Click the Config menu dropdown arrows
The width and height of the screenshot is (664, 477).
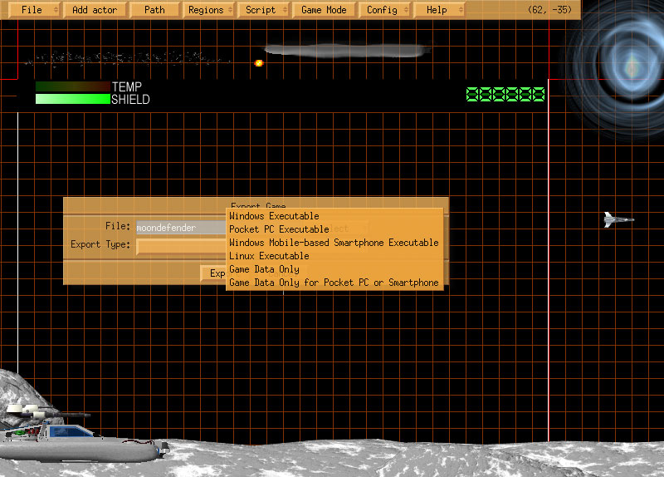pyautogui.click(x=406, y=10)
